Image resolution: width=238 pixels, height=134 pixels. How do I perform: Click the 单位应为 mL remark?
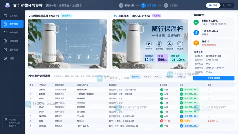[x=213, y=121]
